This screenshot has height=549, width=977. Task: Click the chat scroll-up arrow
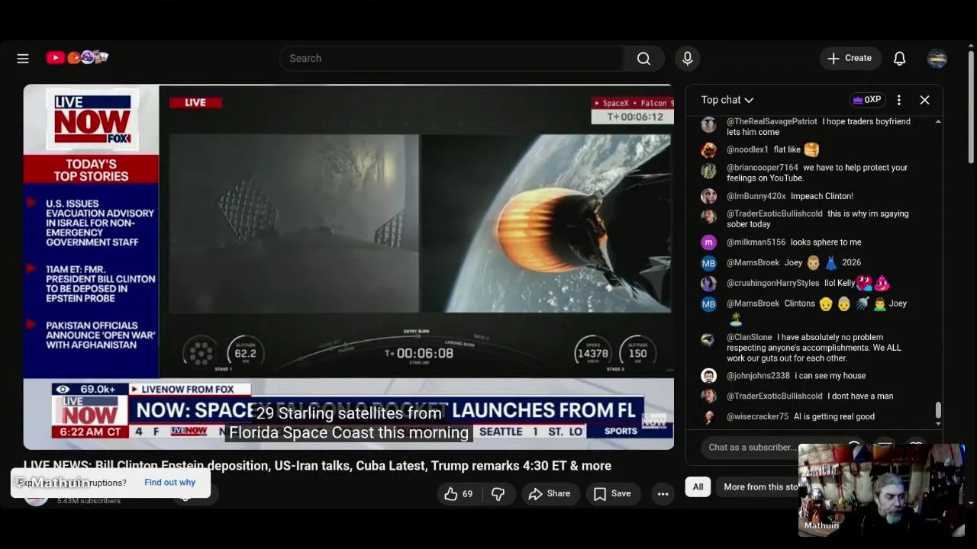(x=938, y=122)
